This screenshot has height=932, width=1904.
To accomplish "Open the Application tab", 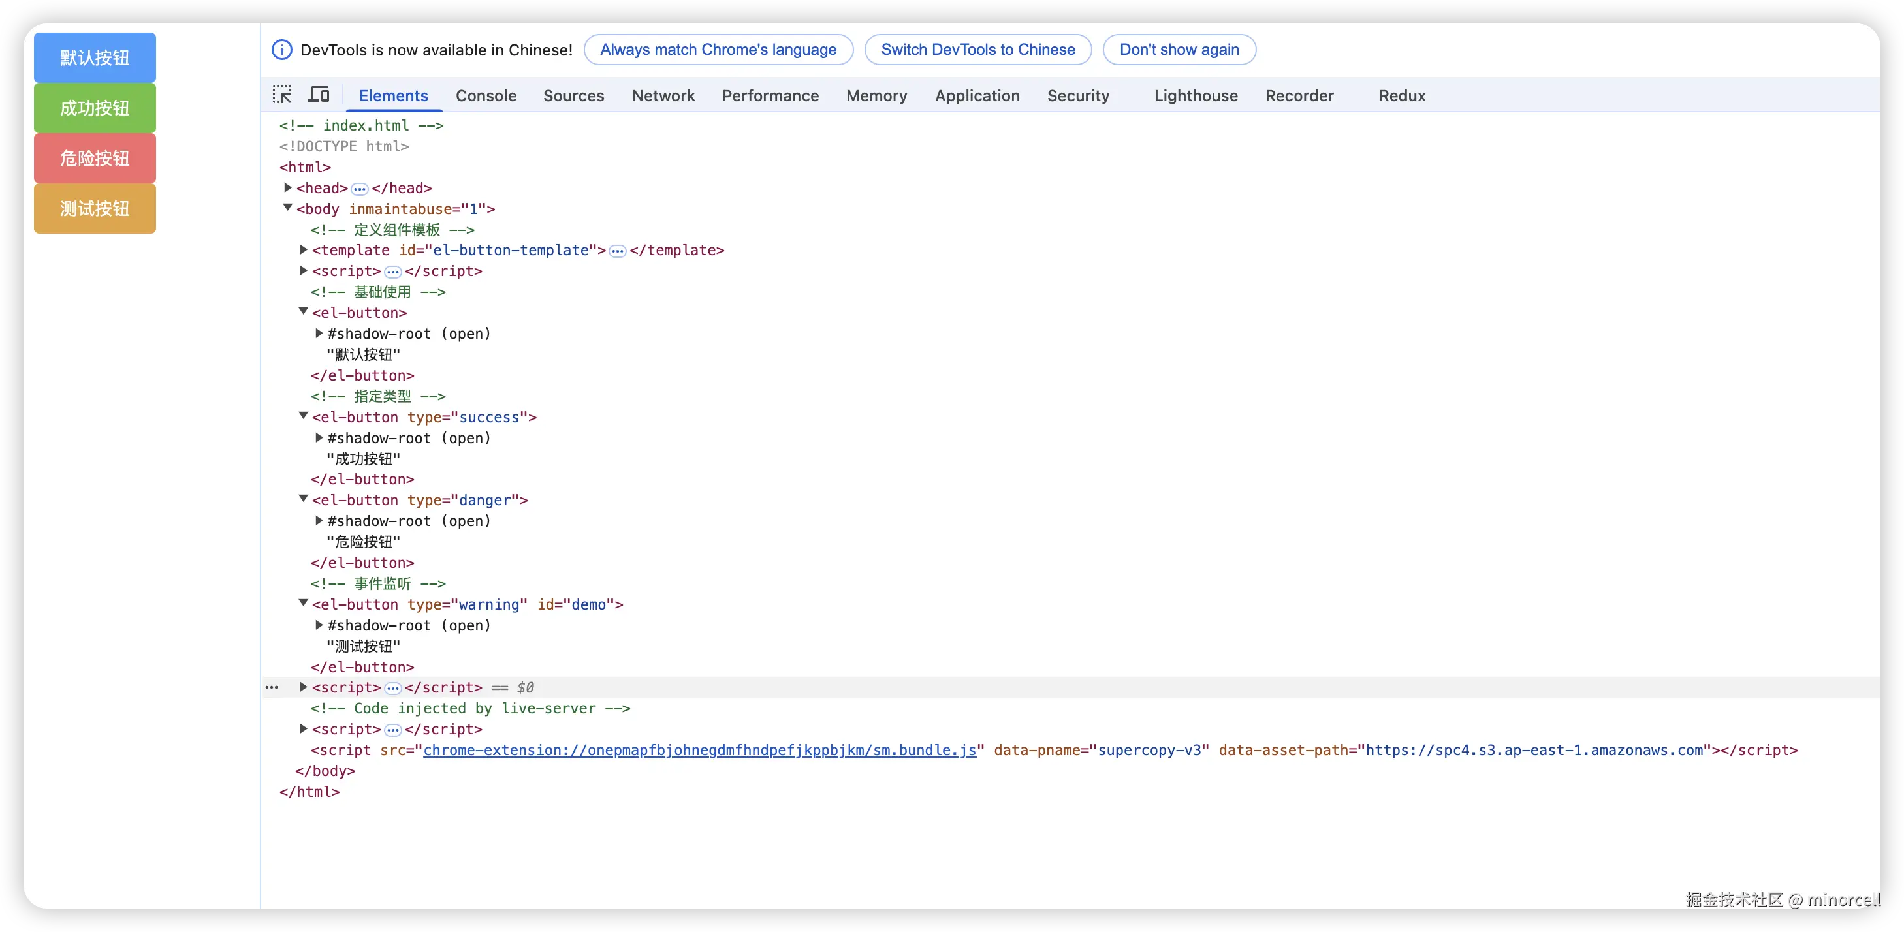I will click(977, 95).
